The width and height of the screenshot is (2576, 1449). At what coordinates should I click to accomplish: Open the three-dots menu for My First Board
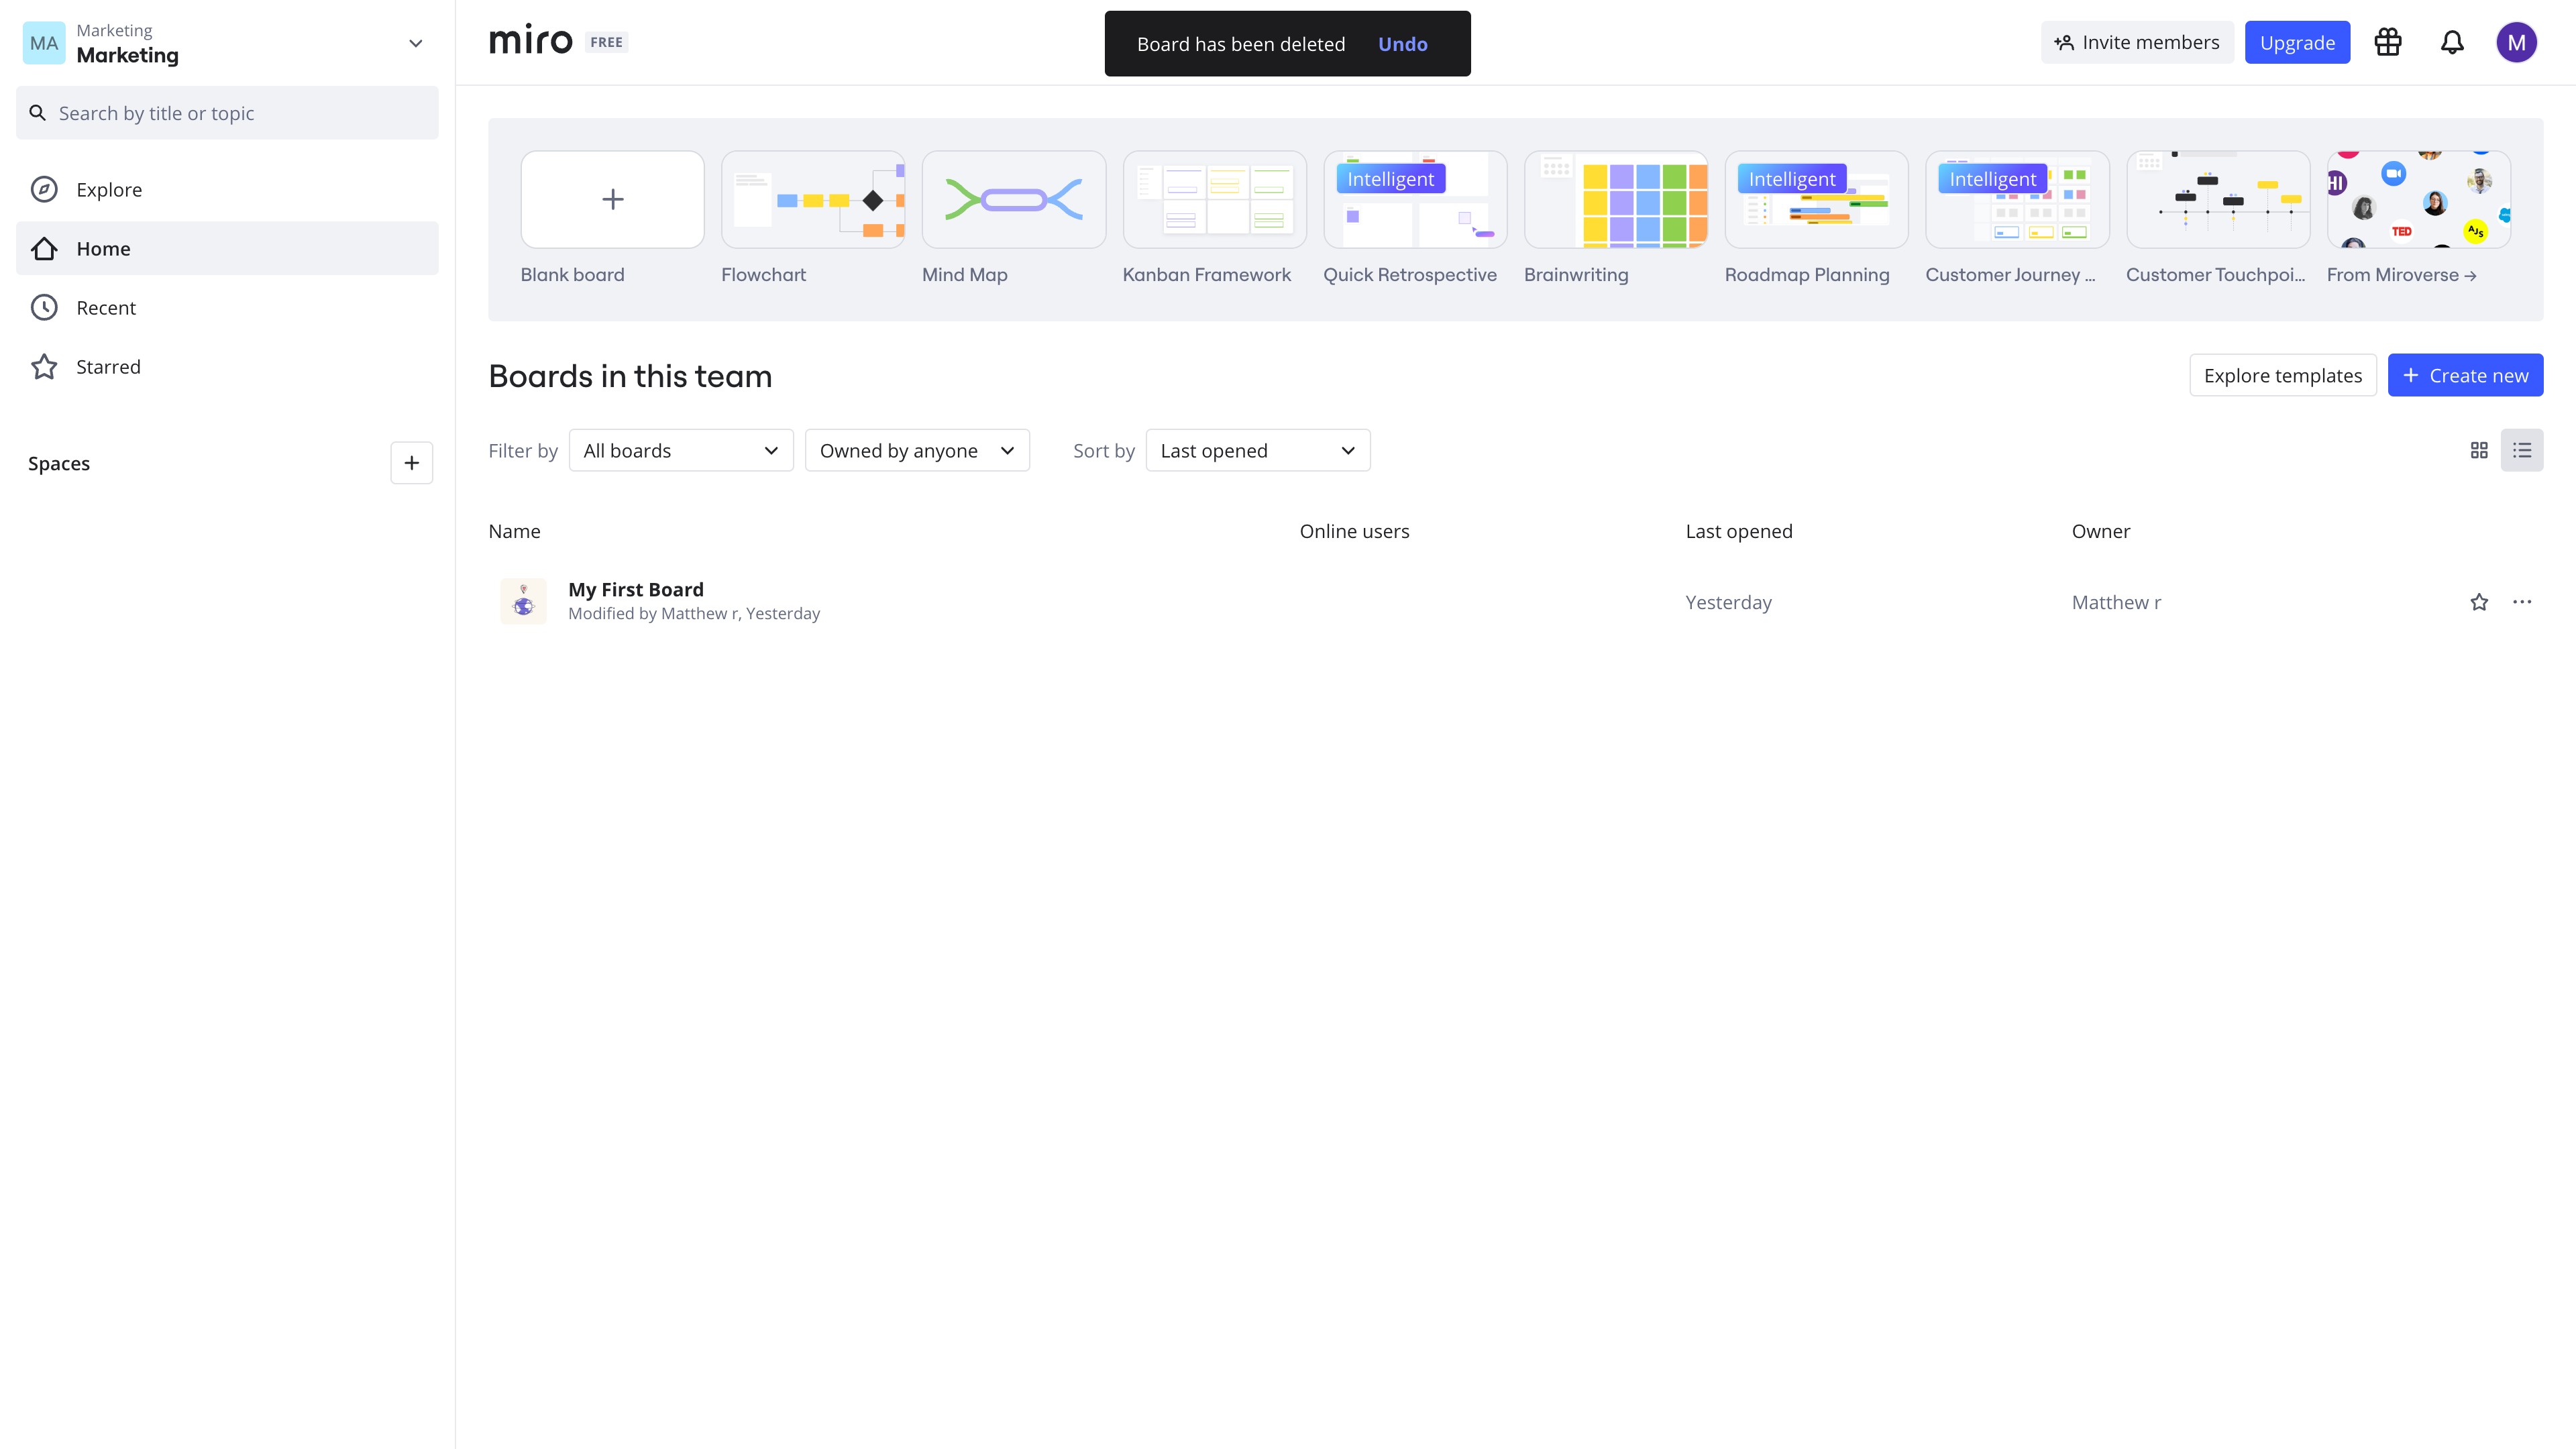2522,602
